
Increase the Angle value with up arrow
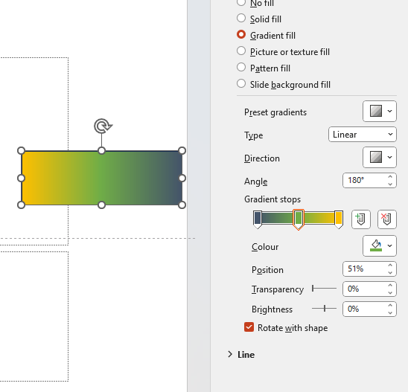tap(390, 177)
